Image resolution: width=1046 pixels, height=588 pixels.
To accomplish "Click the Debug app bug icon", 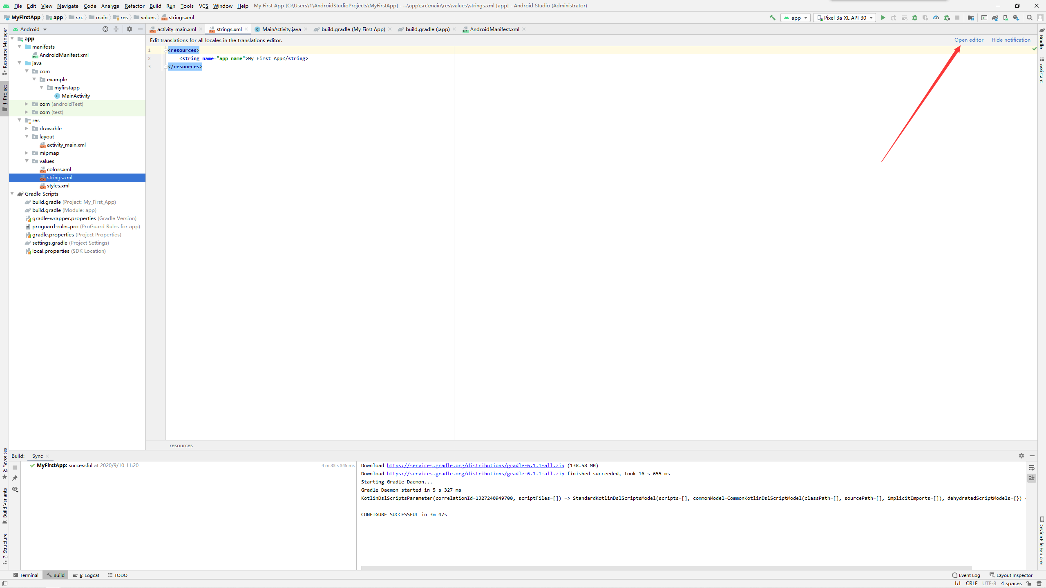I will [915, 18].
